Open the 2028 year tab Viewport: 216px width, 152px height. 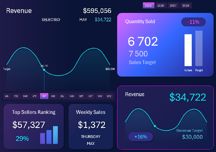coord(185,5)
